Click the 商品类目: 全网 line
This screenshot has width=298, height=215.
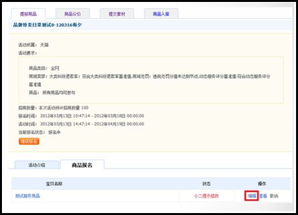pyautogui.click(x=44, y=68)
